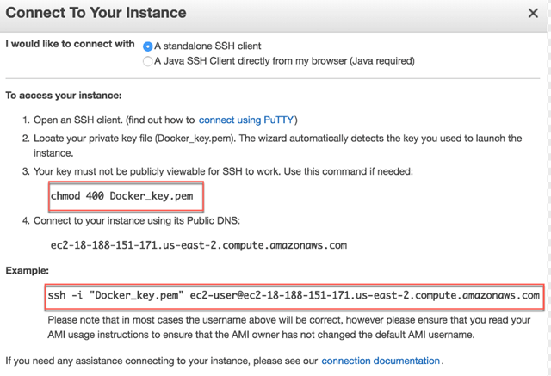Open the connection documentation link
Image resolution: width=551 pixels, height=376 pixels.
pyautogui.click(x=381, y=361)
